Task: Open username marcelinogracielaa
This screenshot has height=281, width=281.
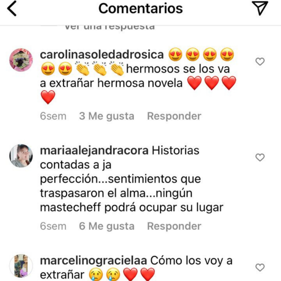Action: point(93,261)
